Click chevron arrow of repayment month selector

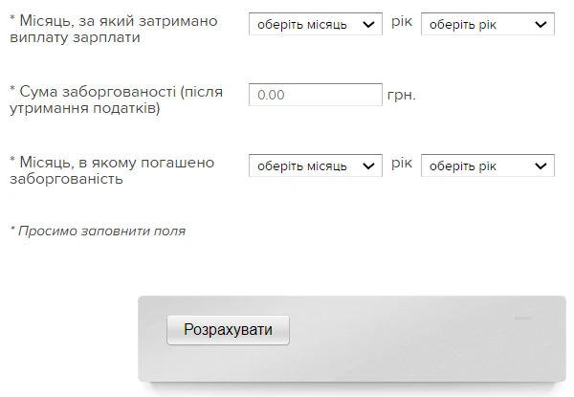(369, 166)
